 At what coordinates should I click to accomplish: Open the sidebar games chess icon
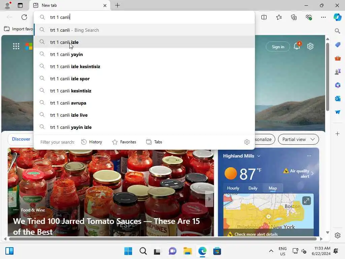pyautogui.click(x=338, y=71)
